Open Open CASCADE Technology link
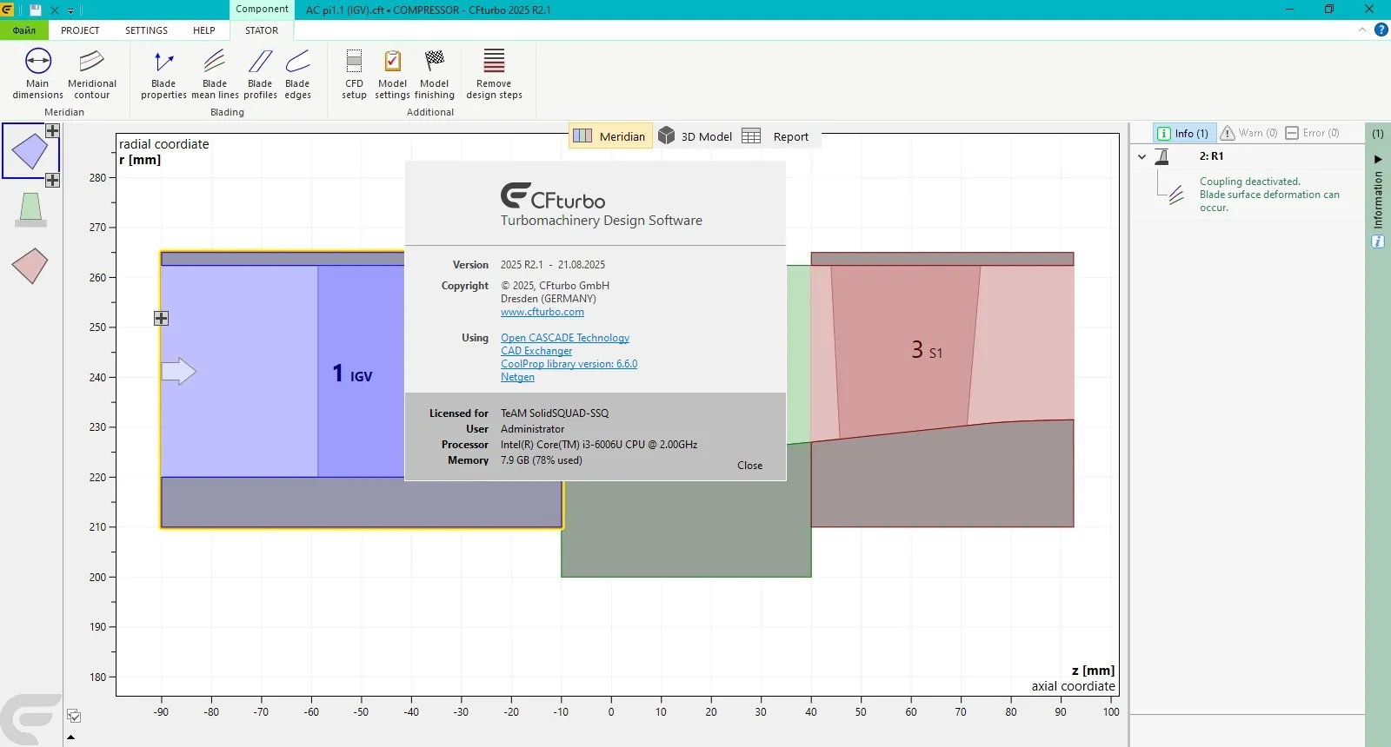The width and height of the screenshot is (1391, 747). [x=565, y=338]
